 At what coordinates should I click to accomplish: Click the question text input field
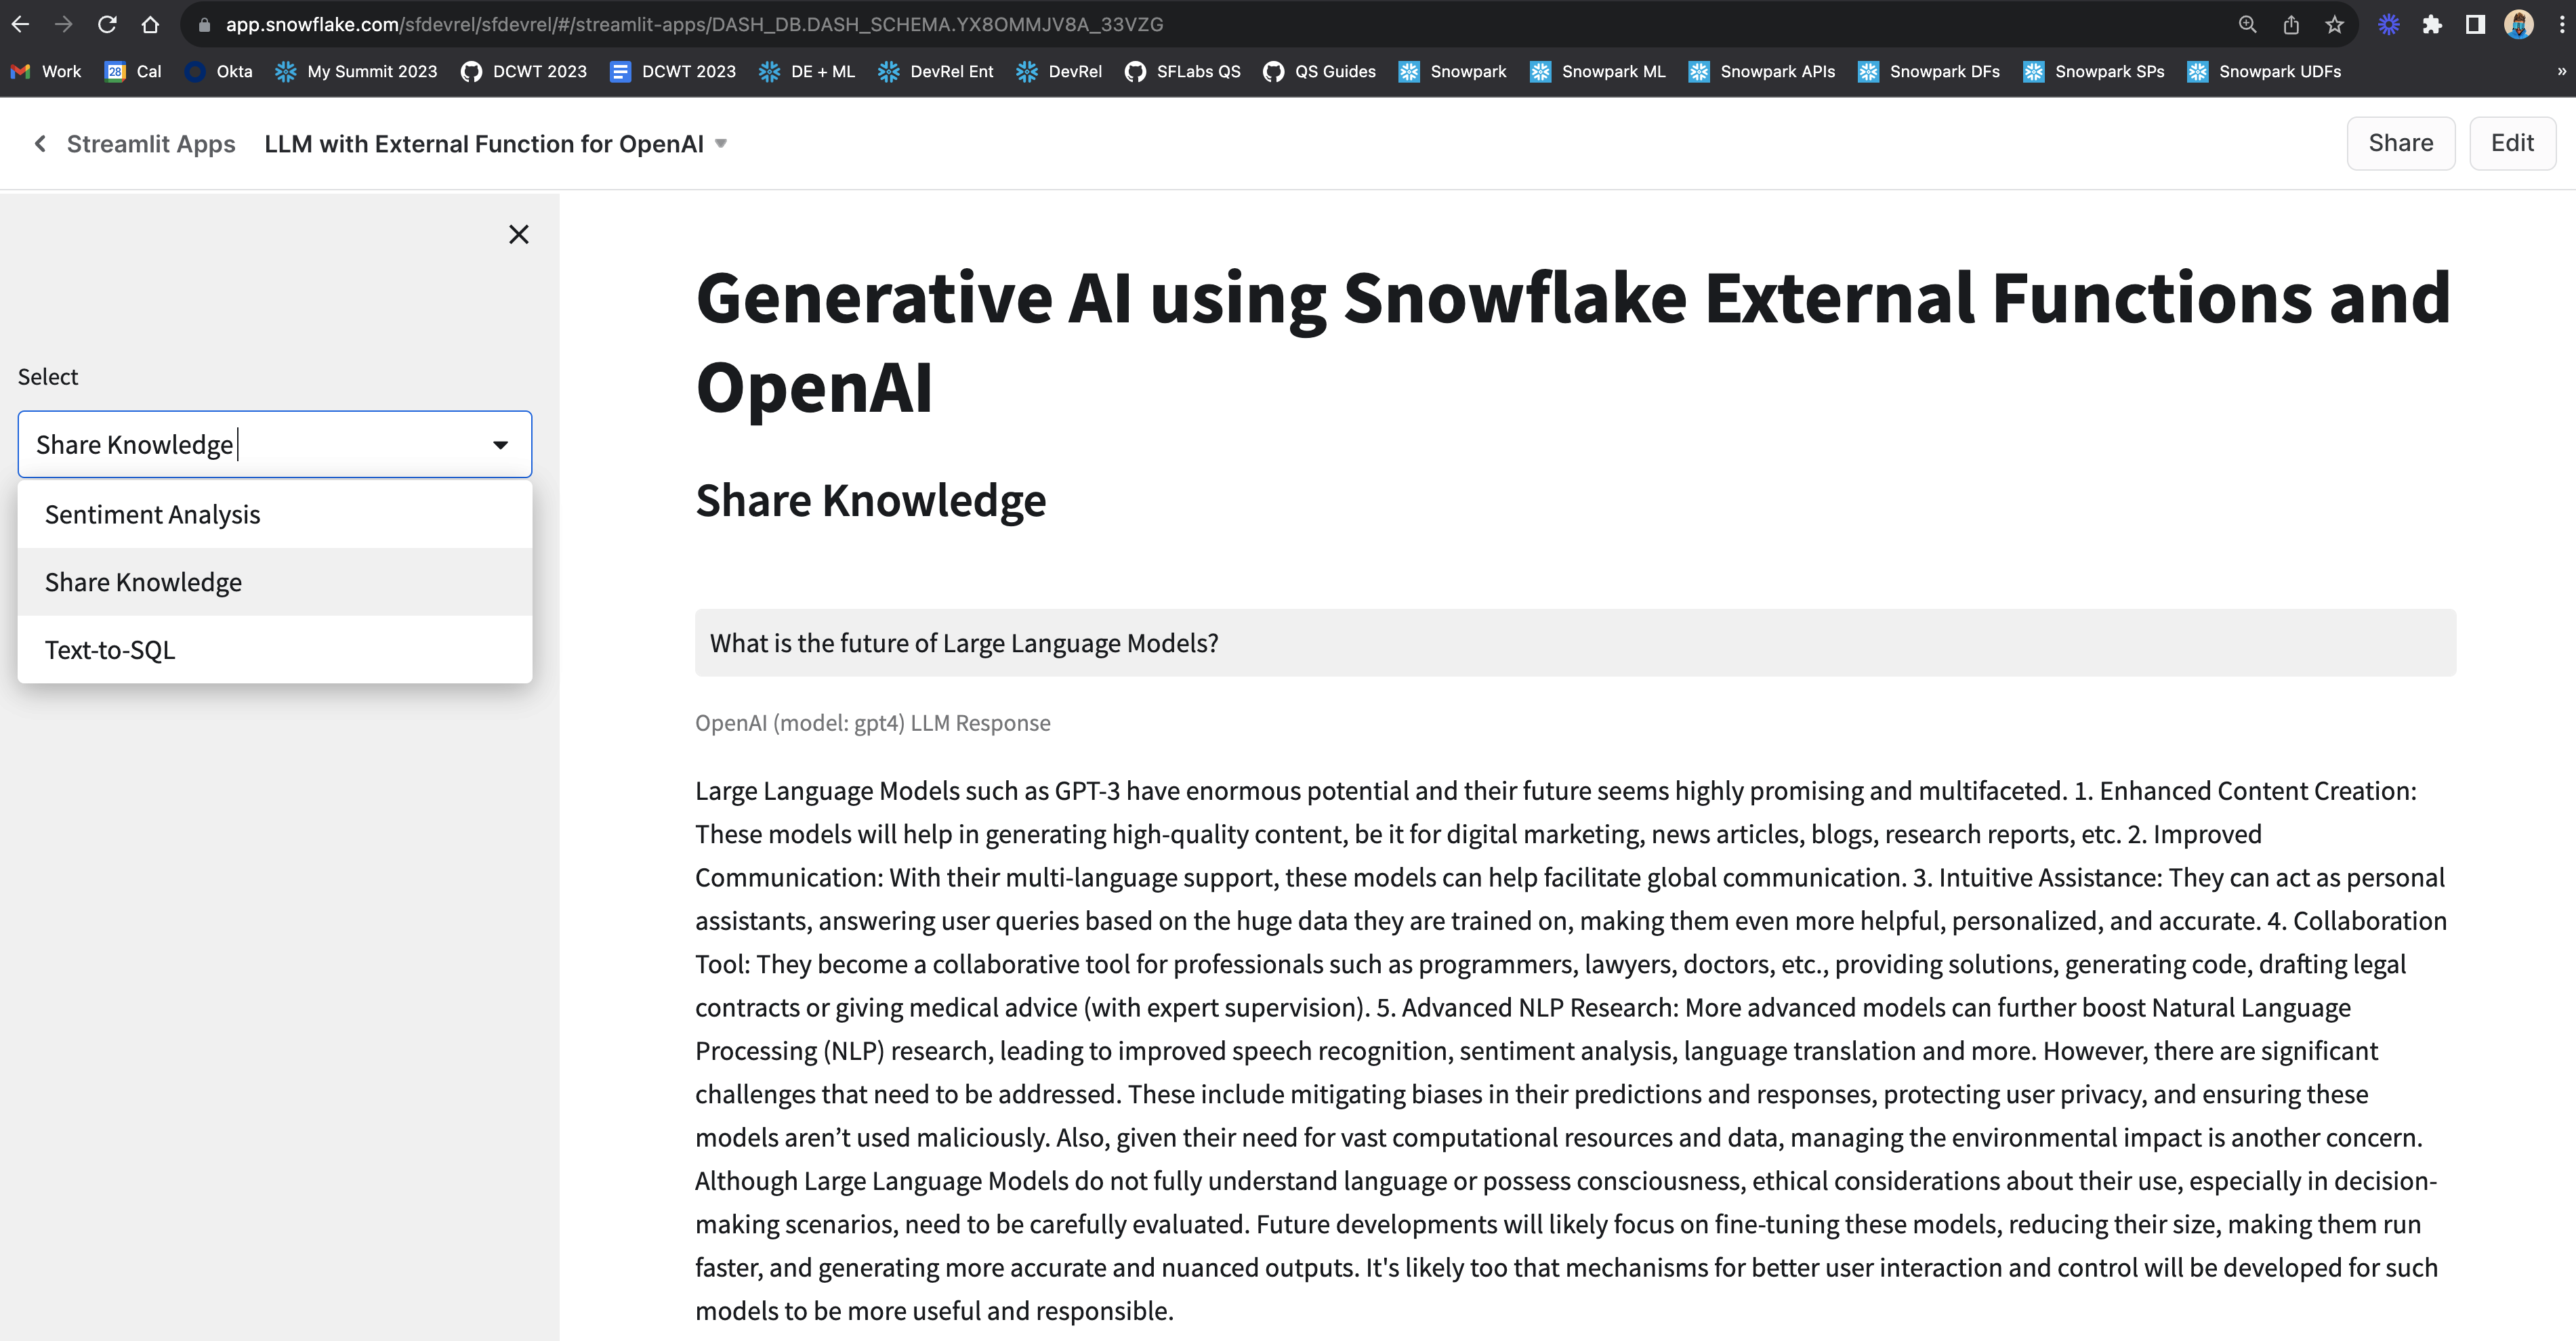(1574, 643)
